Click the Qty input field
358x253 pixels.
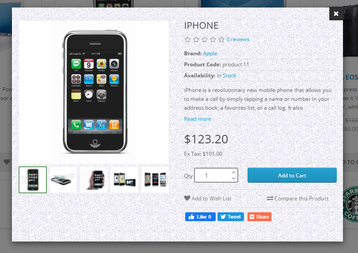216,175
